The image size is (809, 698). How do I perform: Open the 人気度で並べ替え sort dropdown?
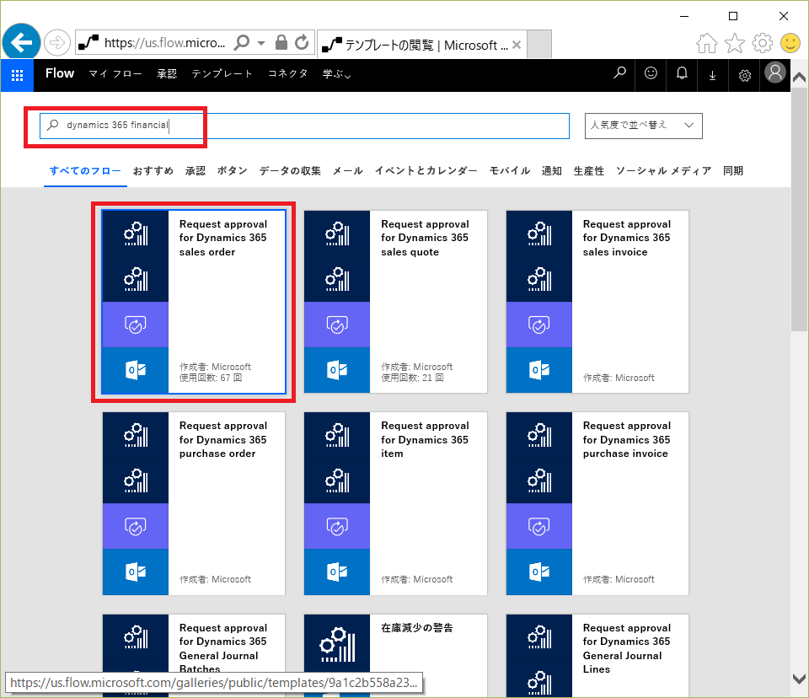click(x=643, y=126)
